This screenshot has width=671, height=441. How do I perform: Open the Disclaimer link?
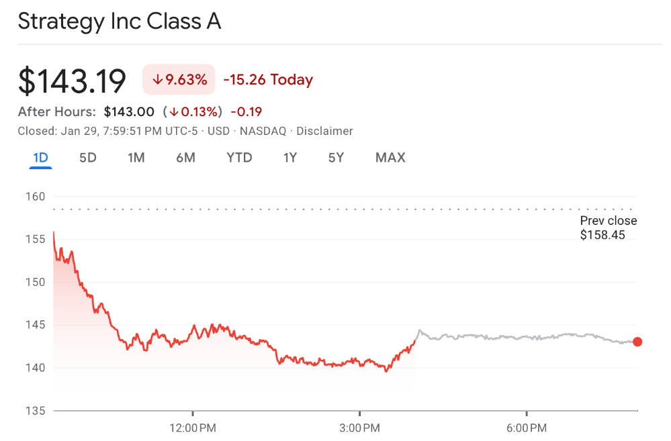click(x=324, y=131)
